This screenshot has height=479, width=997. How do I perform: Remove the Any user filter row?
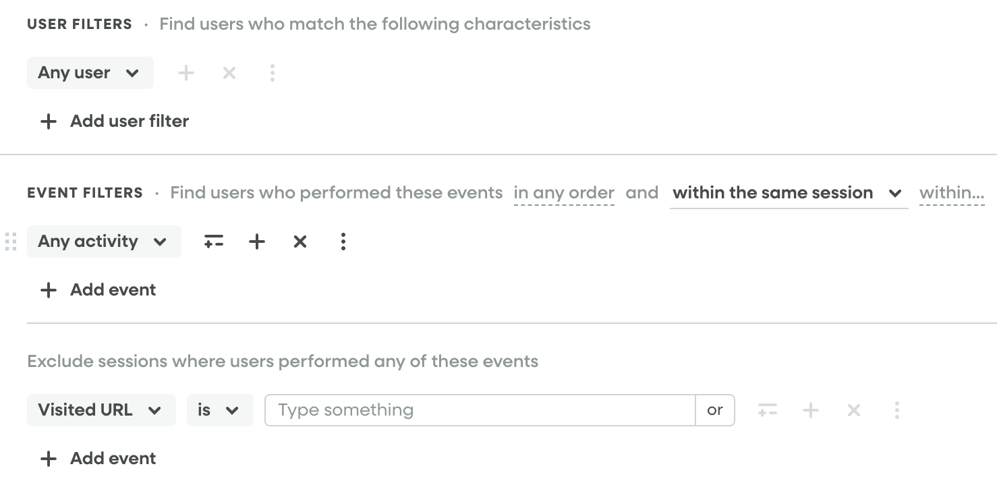pos(229,73)
